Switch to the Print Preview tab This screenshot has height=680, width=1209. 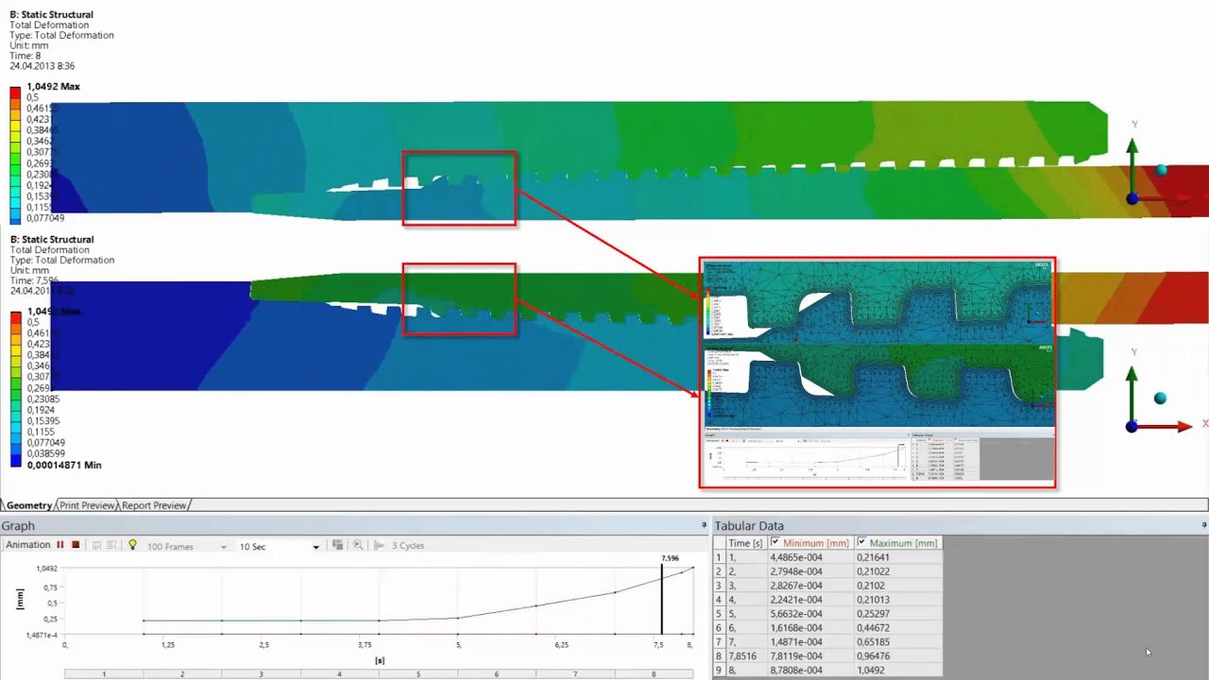click(x=87, y=505)
